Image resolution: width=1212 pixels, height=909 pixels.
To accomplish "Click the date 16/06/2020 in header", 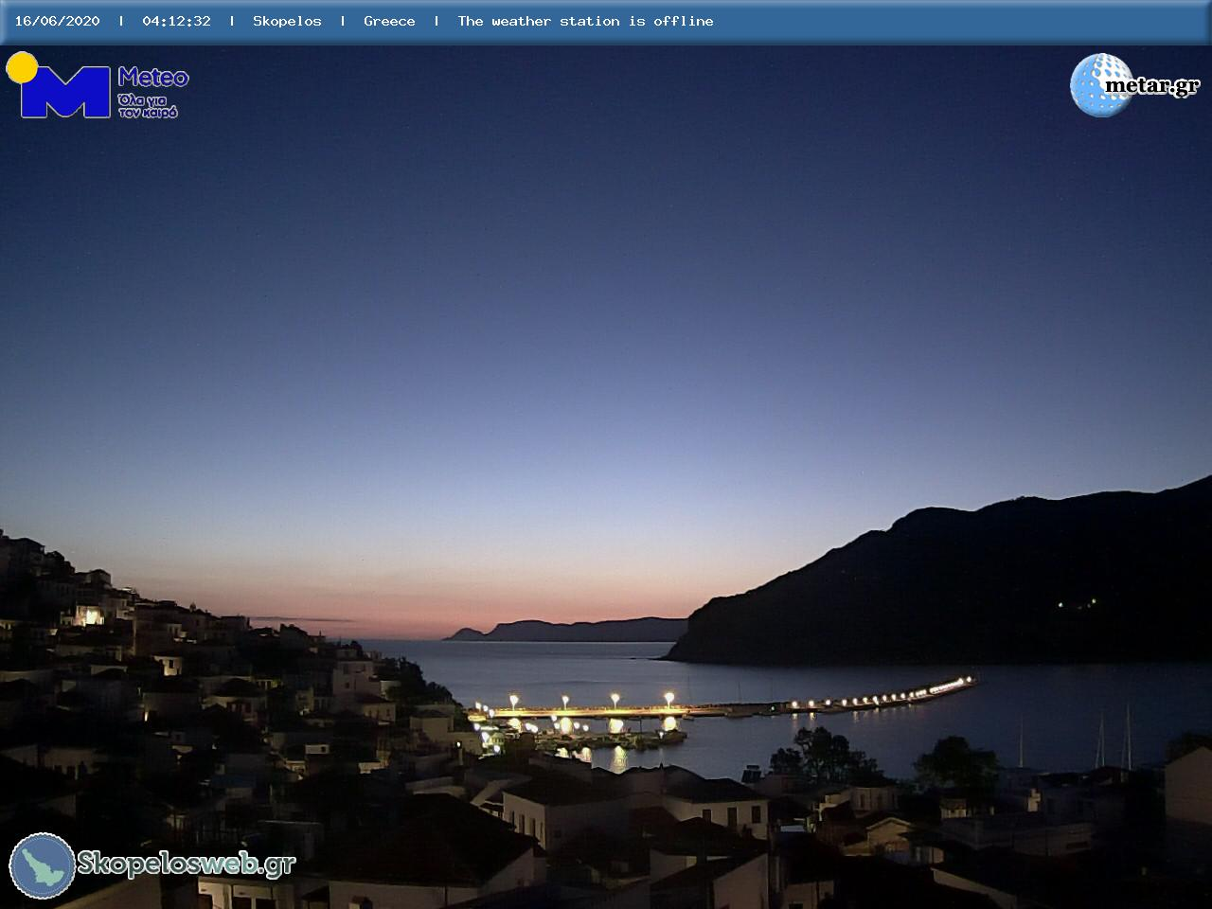I will [57, 21].
